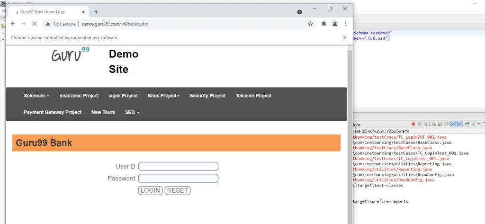Open the Display Selected Console dropdown arrow
Image resolution: width=485 pixels, height=224 pixels.
[x=478, y=124]
